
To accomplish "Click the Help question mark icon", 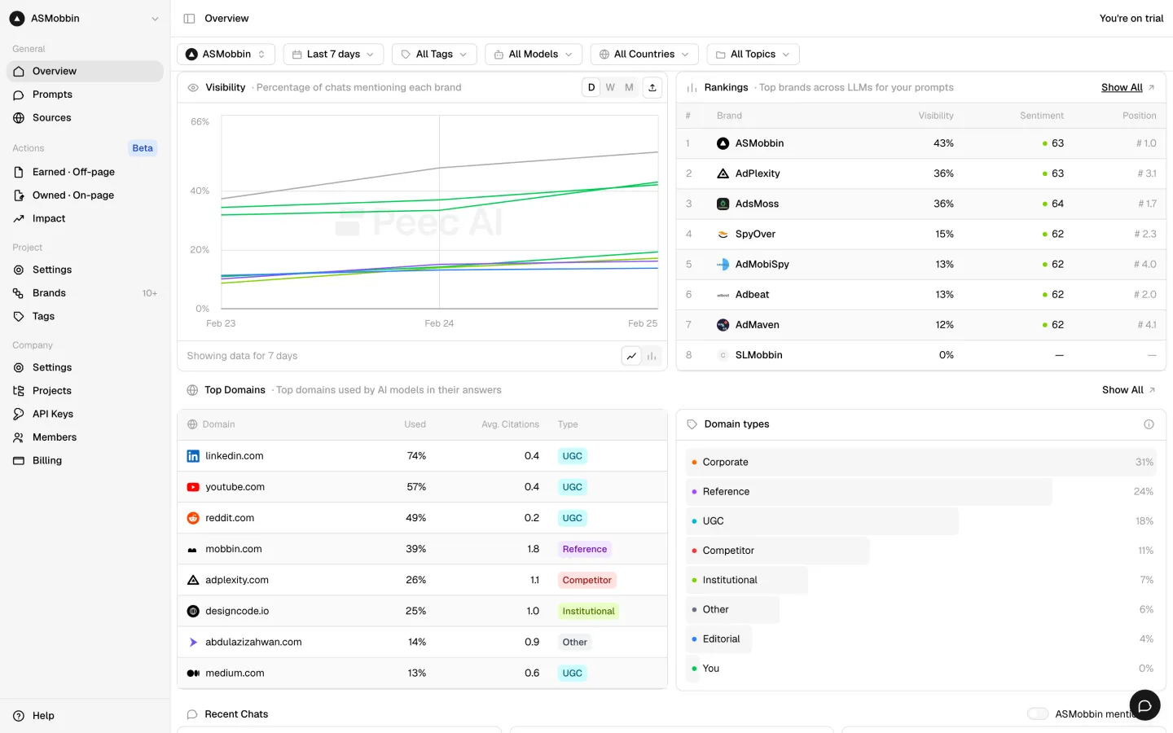I will point(19,716).
